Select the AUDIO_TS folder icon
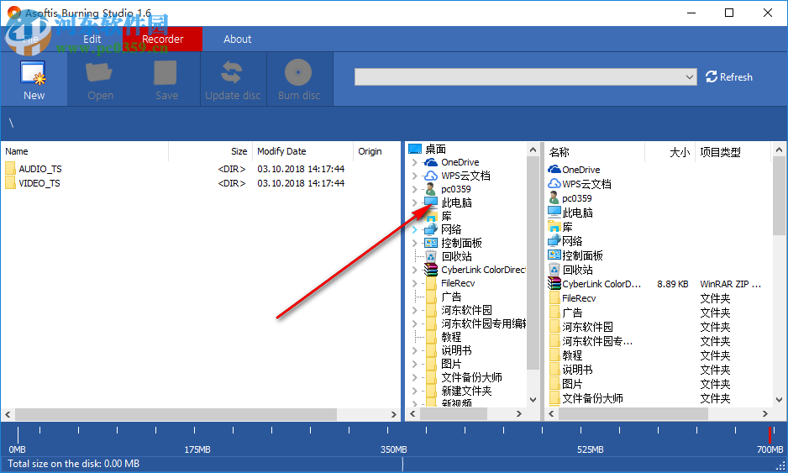The width and height of the screenshot is (788, 473). [x=10, y=168]
